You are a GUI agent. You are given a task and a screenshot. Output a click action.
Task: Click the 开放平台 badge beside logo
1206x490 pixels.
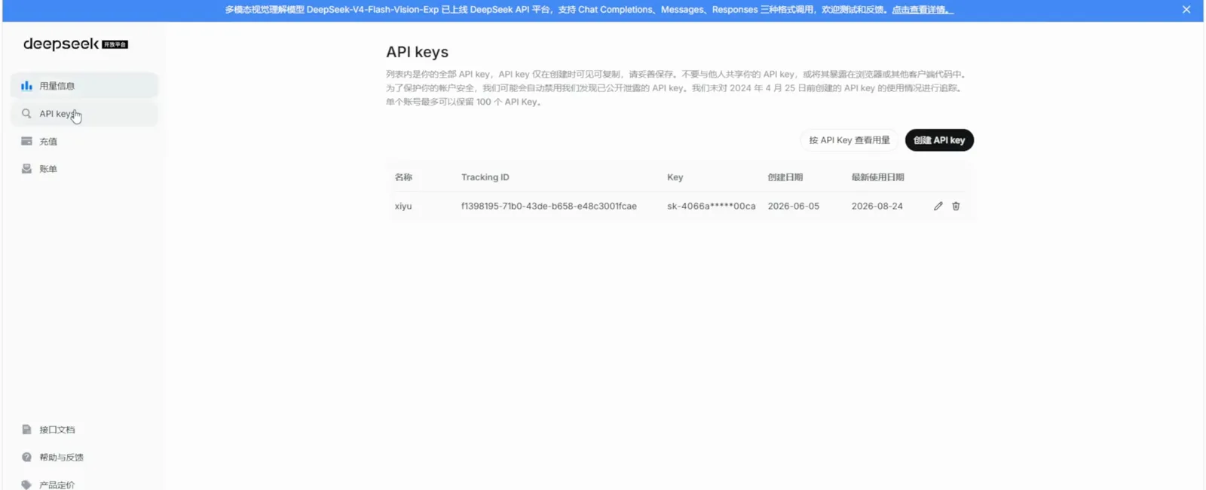point(115,44)
